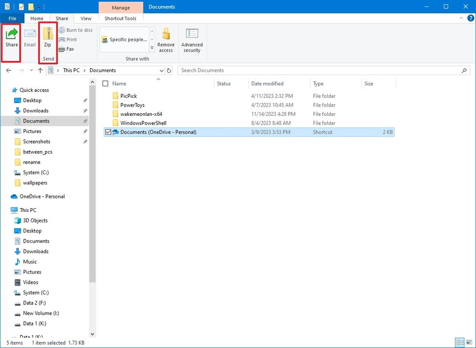Image resolution: width=476 pixels, height=348 pixels.
Task: Switch to the View ribbon tab
Action: click(86, 18)
